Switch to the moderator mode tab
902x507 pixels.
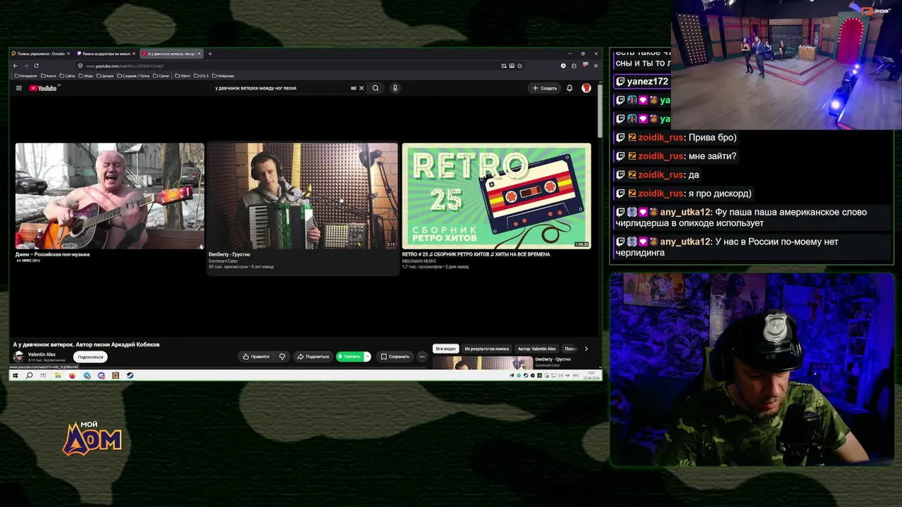tap(106, 54)
